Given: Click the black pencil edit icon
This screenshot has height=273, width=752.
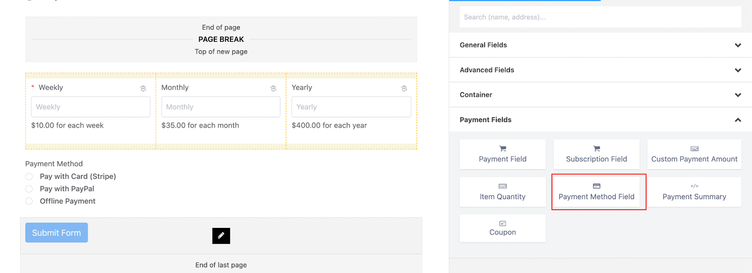Looking at the screenshot, I should point(221,235).
